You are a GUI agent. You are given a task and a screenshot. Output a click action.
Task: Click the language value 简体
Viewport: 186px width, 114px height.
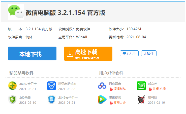(29, 37)
